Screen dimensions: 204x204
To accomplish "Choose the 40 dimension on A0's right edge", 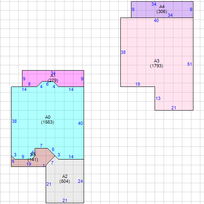I will click(80, 123).
